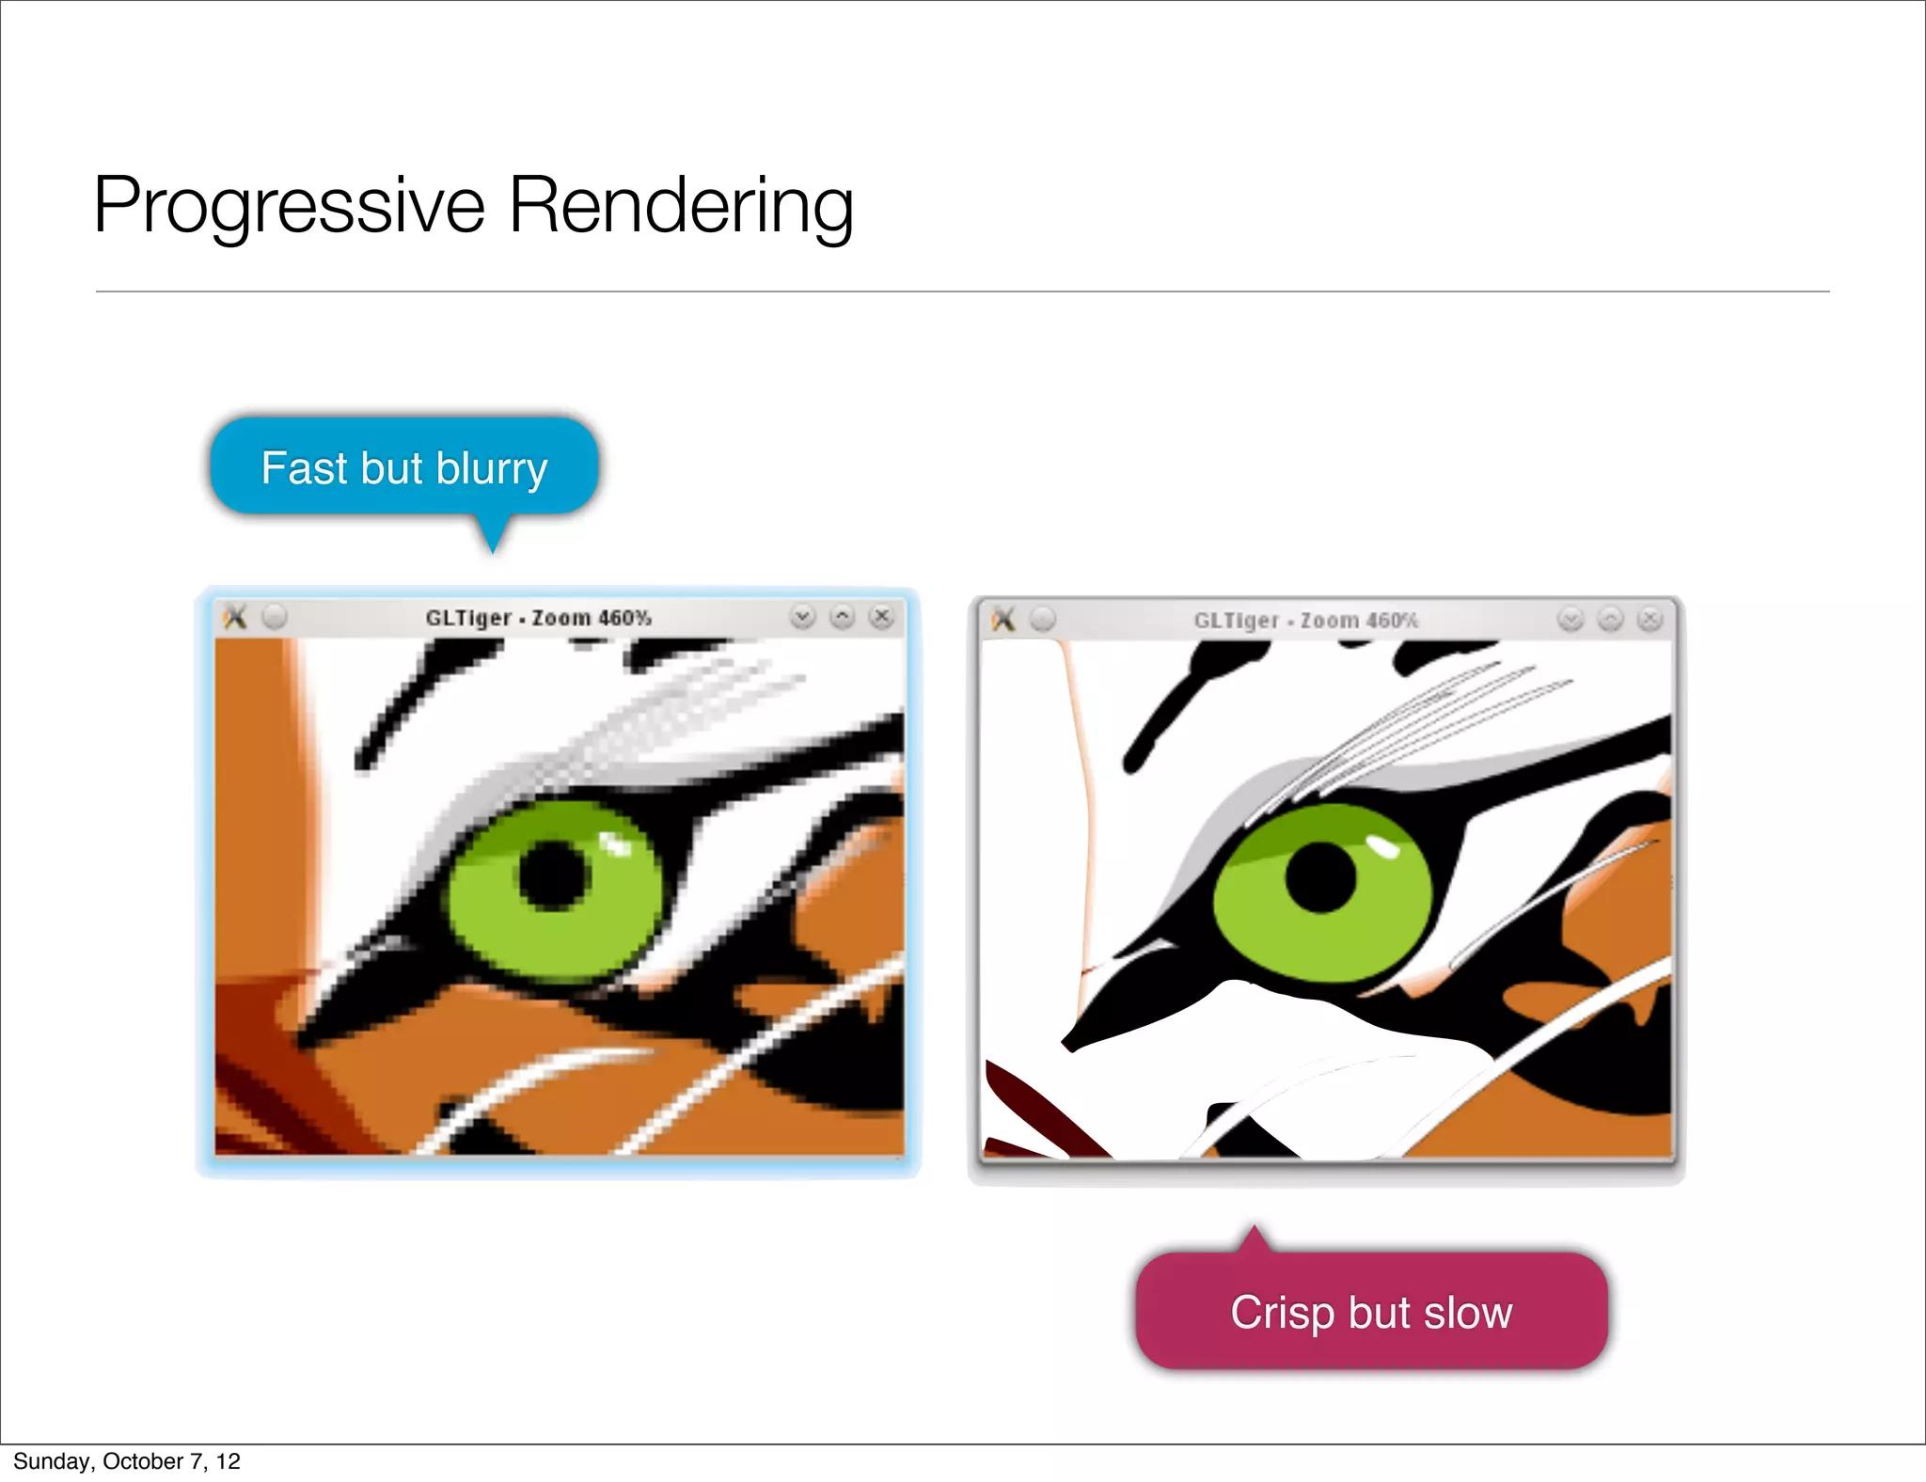Image resolution: width=1926 pixels, height=1482 pixels.
Task: Click the right window title 'GLTiger - Zoom 460%'
Action: point(1306,620)
